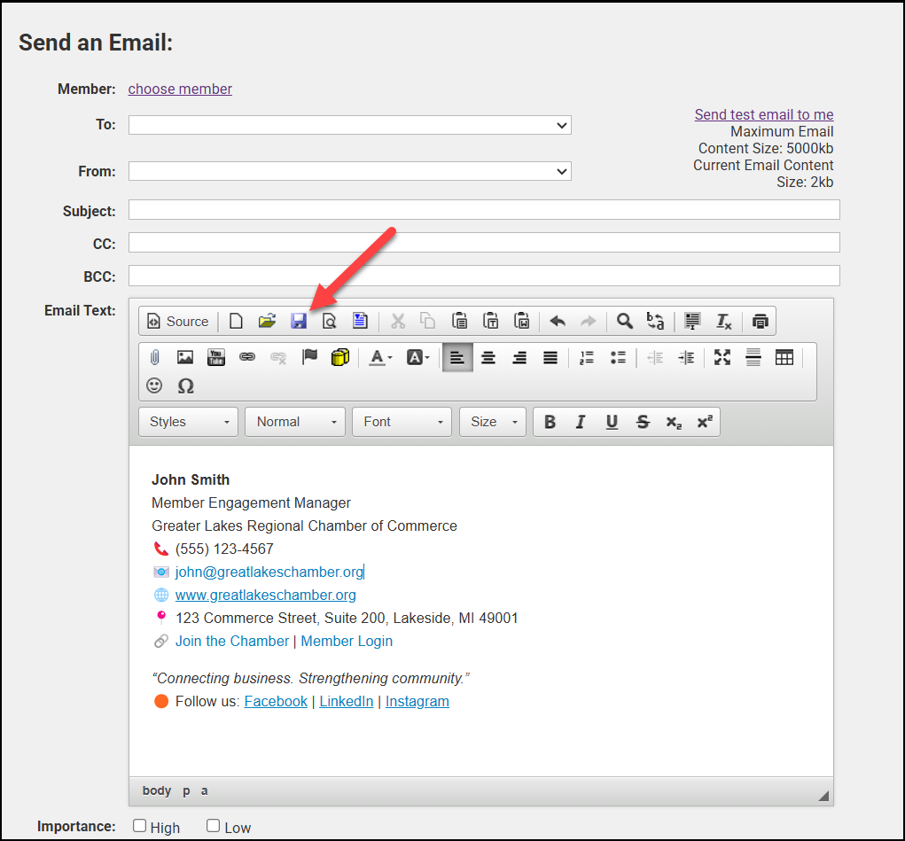Click Send test email to me link
Screen dimensions: 905x841
(x=763, y=114)
